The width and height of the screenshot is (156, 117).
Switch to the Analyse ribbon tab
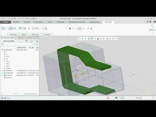tap(27, 22)
